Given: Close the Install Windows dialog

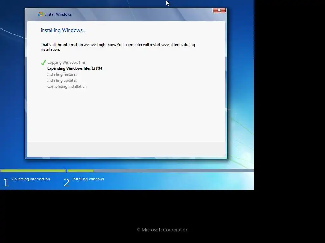Looking at the screenshot, I should pyautogui.click(x=219, y=10).
